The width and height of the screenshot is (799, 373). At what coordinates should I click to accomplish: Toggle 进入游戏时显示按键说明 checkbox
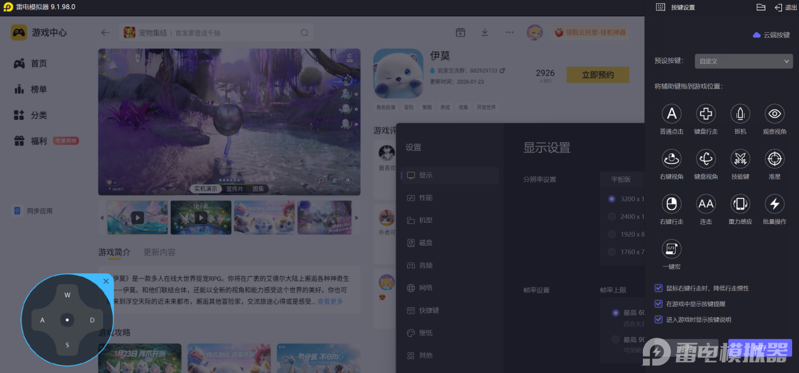(659, 319)
